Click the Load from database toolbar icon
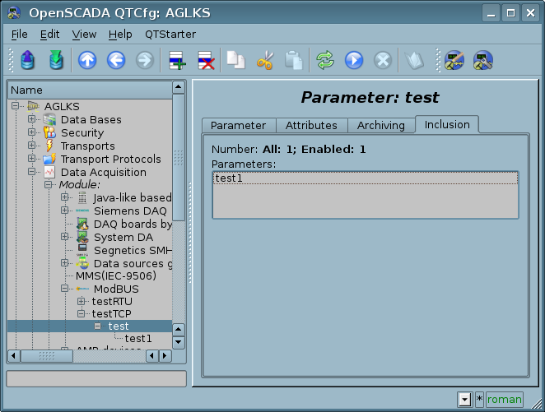The height and width of the screenshot is (412, 545). tap(29, 60)
